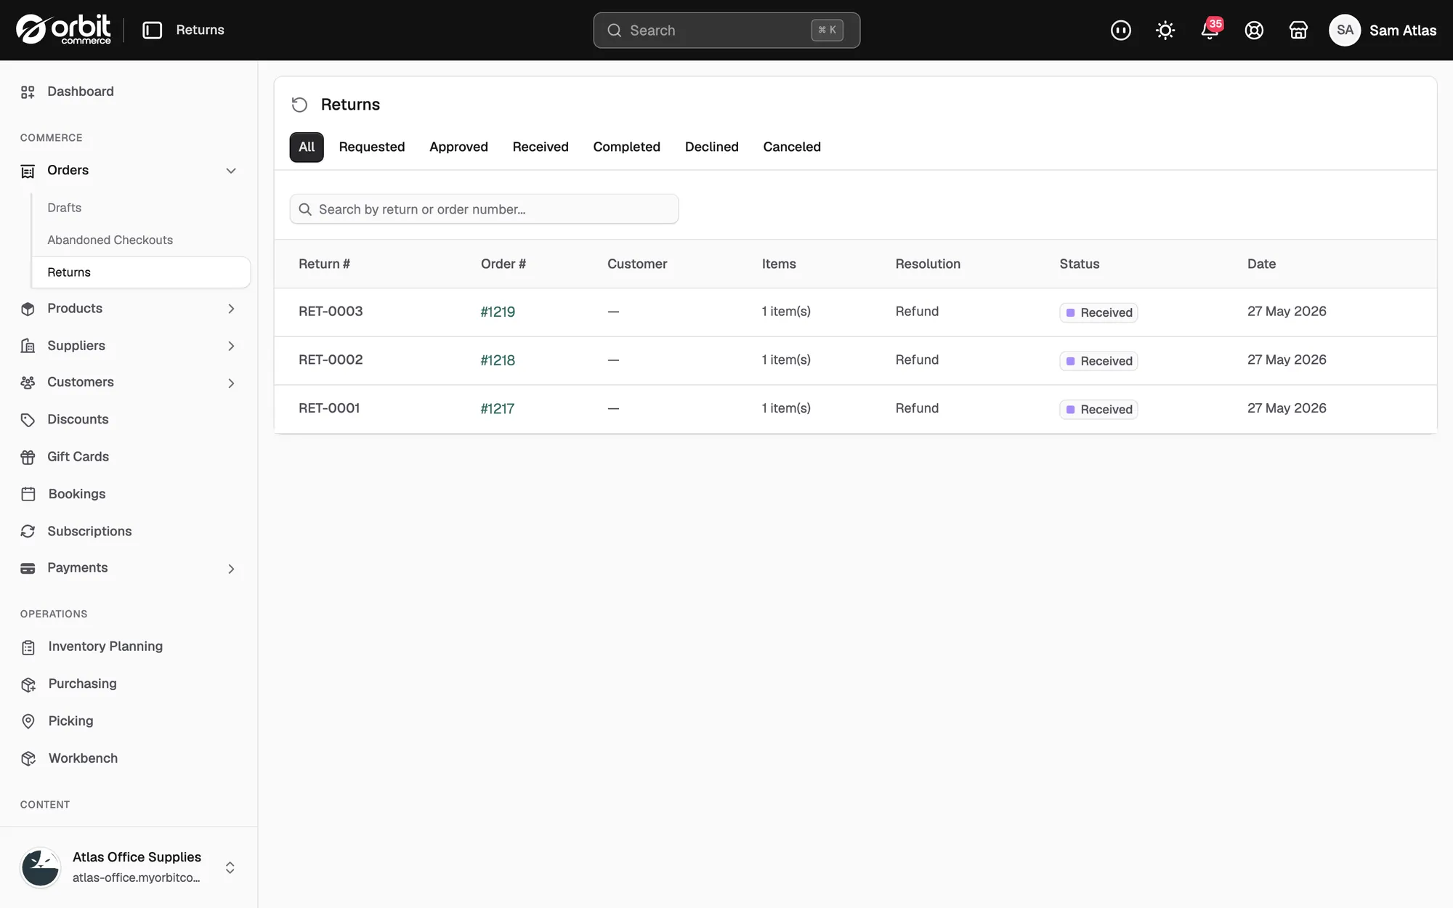Open order link #1218
Viewport: 1453px width, 908px height.
(x=498, y=360)
